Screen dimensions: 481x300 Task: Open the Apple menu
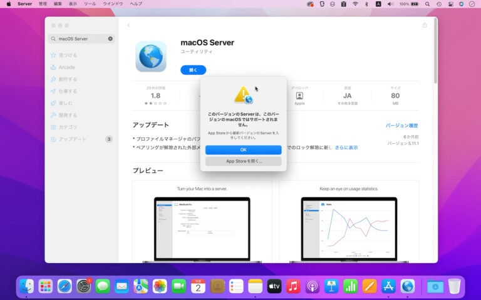9,4
